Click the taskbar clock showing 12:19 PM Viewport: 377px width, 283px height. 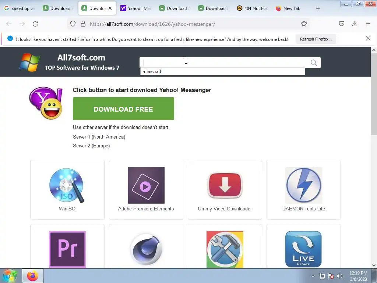[358, 276]
